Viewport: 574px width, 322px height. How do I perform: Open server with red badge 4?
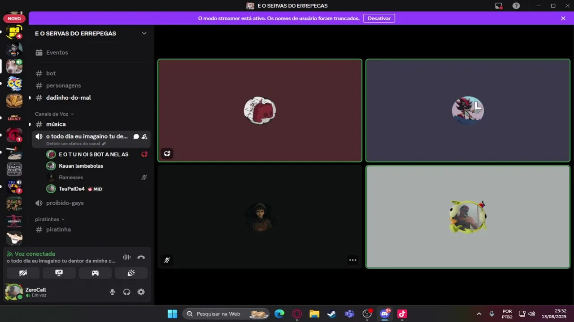point(14,32)
